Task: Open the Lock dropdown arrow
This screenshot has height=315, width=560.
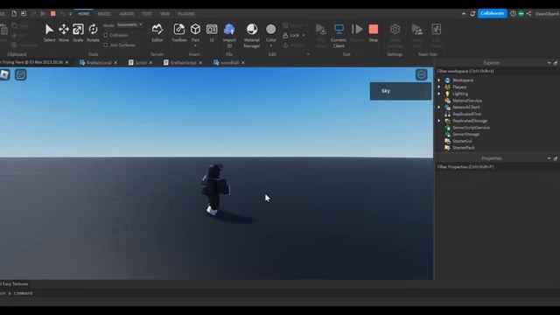Action: point(304,35)
